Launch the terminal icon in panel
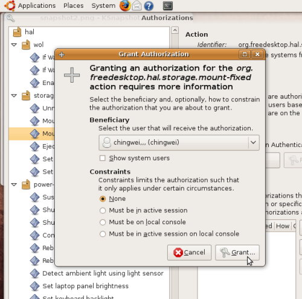The image size is (302, 299). [x=168, y=5]
